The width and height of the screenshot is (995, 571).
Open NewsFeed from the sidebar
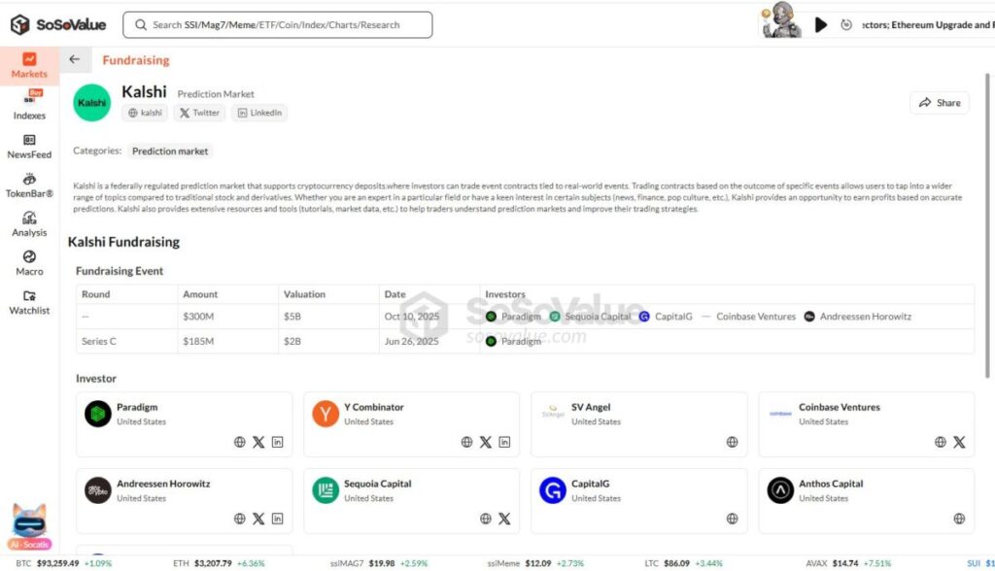point(29,146)
